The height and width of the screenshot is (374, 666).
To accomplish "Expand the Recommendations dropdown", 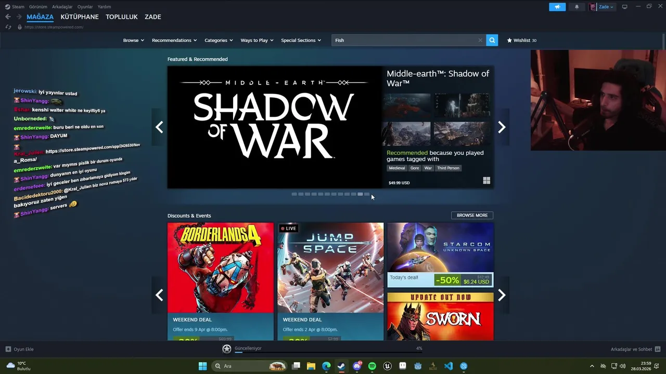I will click(174, 40).
